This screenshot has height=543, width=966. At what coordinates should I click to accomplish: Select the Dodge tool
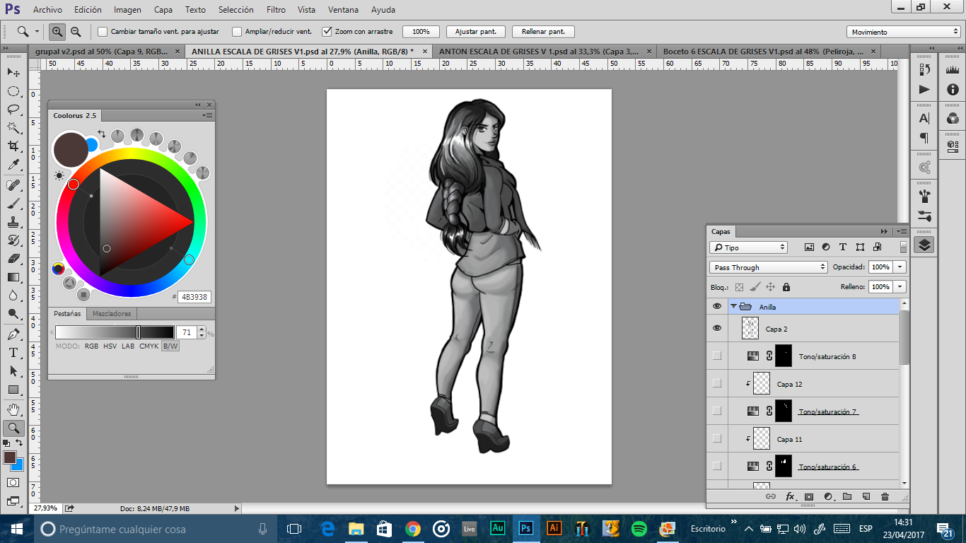(13, 313)
